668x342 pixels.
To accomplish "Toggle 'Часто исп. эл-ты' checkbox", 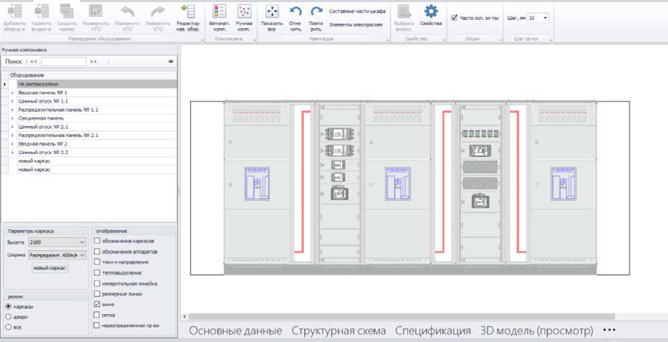I will [x=454, y=17].
